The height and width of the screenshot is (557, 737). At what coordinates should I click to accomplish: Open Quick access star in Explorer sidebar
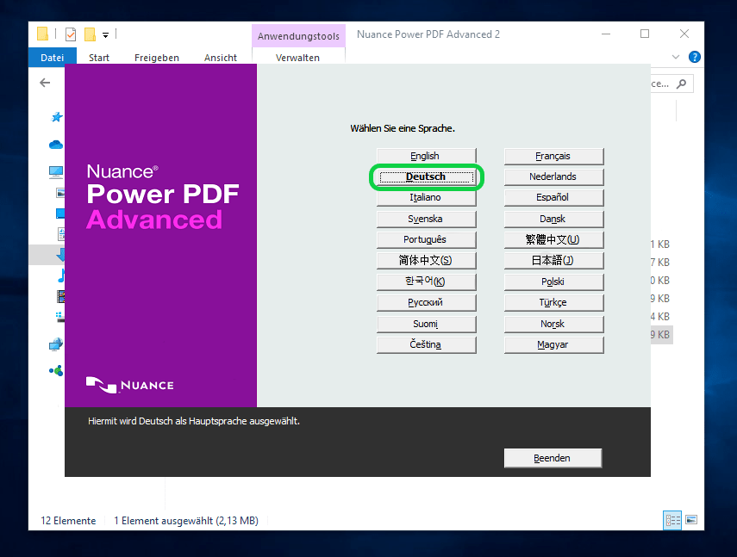[56, 117]
